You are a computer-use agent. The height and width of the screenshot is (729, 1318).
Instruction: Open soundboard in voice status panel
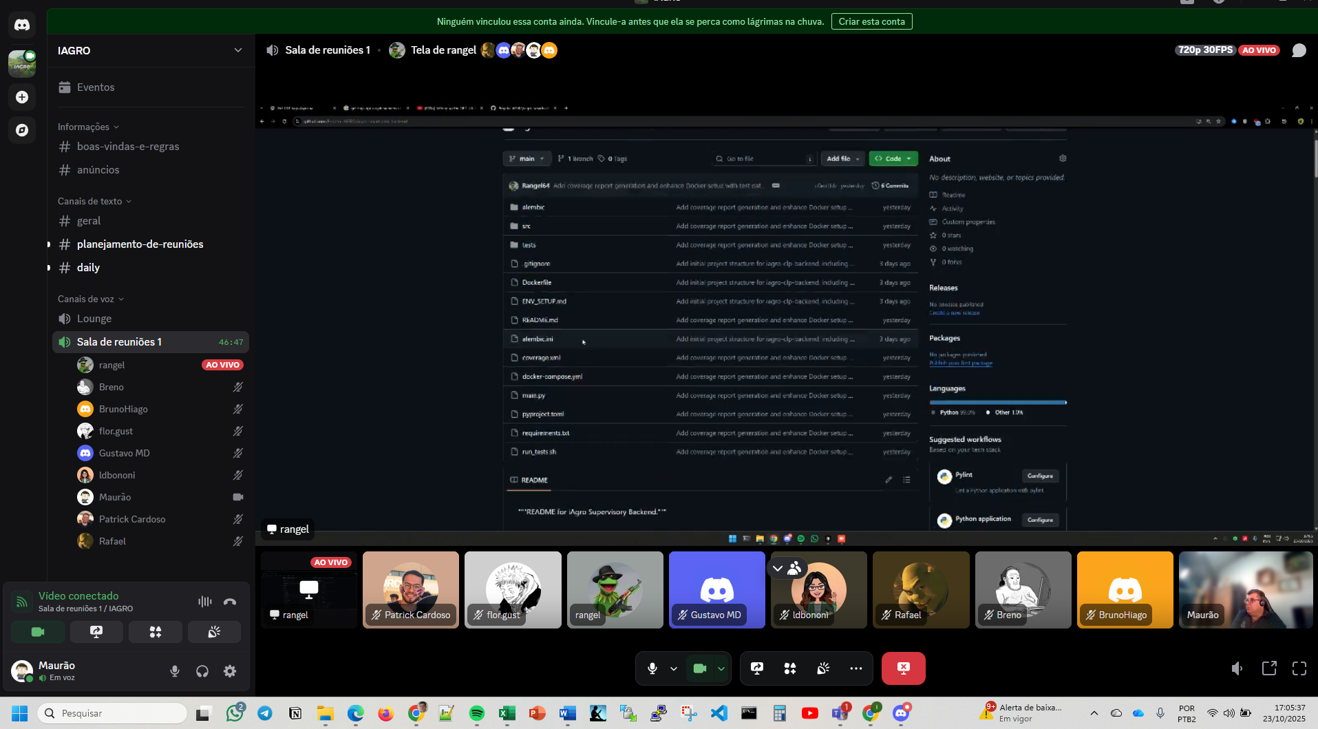coord(214,631)
